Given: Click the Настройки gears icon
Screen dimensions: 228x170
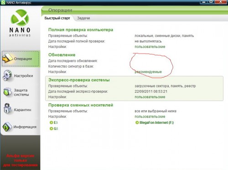Looking at the screenshot, I should pos(7,75).
